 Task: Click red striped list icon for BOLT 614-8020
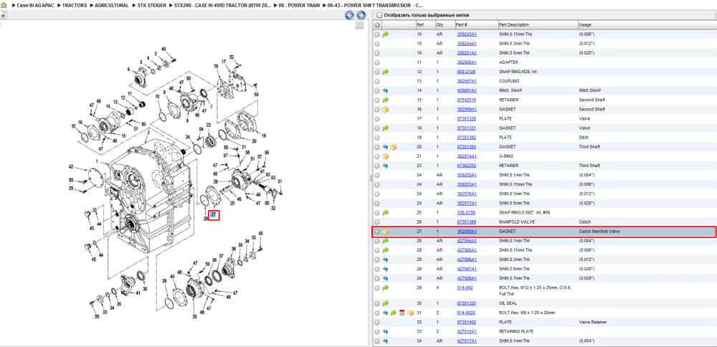(402, 313)
